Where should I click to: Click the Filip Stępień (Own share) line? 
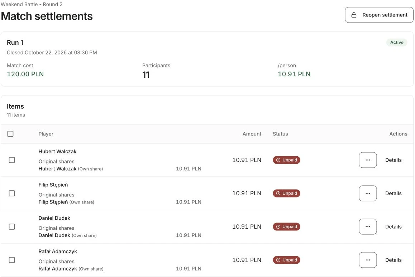coord(66,202)
